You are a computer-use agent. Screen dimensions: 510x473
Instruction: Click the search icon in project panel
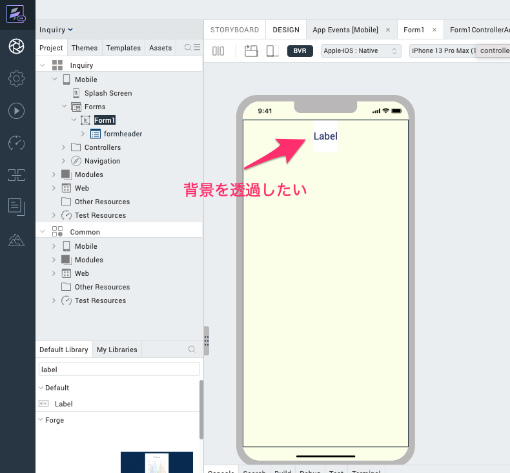tap(188, 48)
